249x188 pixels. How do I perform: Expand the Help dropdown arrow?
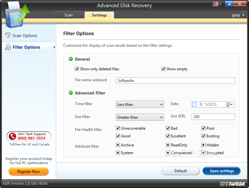click(x=243, y=15)
